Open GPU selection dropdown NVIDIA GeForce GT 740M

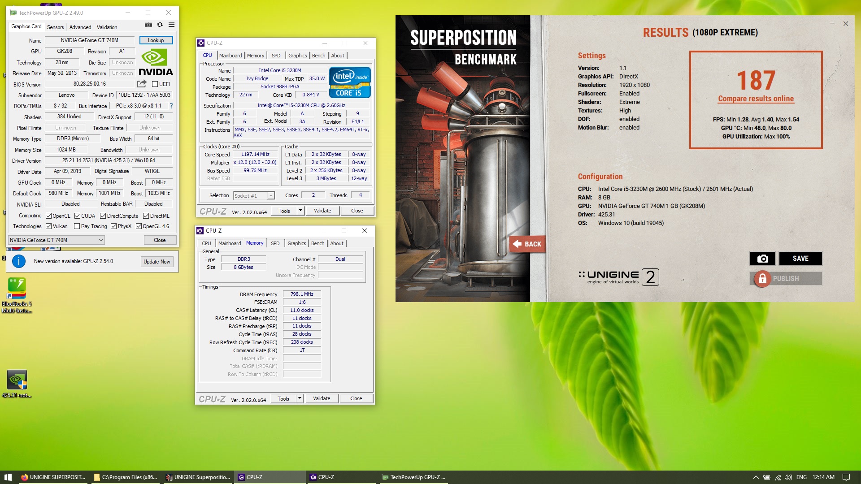click(56, 240)
